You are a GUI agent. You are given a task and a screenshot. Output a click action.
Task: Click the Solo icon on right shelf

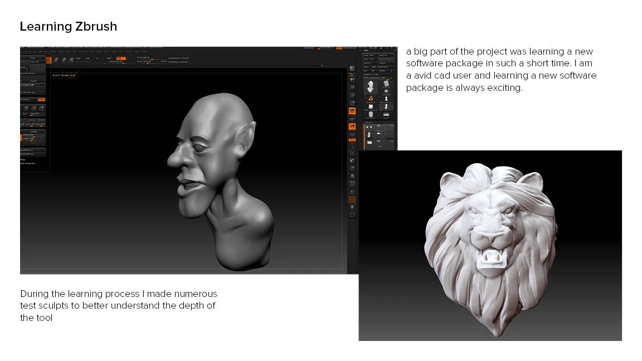352,207
